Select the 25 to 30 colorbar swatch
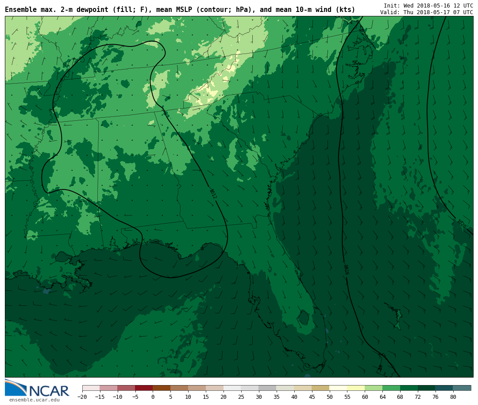 [x=250, y=388]
